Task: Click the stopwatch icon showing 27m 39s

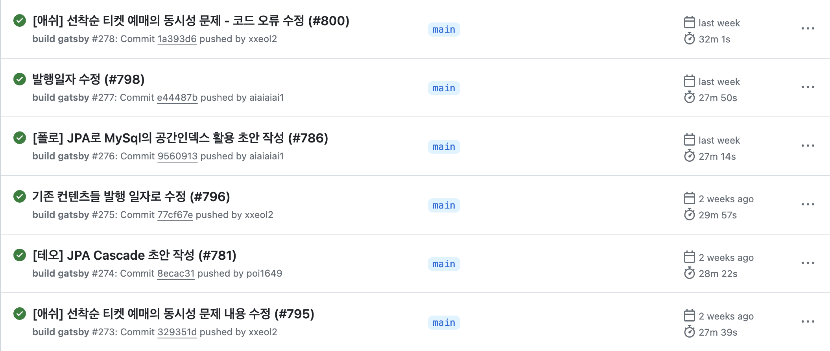Action: (x=690, y=332)
